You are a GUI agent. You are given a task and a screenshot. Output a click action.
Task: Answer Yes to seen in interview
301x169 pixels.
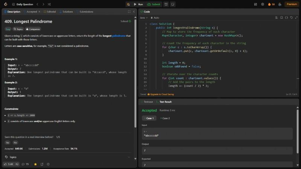[8, 142]
